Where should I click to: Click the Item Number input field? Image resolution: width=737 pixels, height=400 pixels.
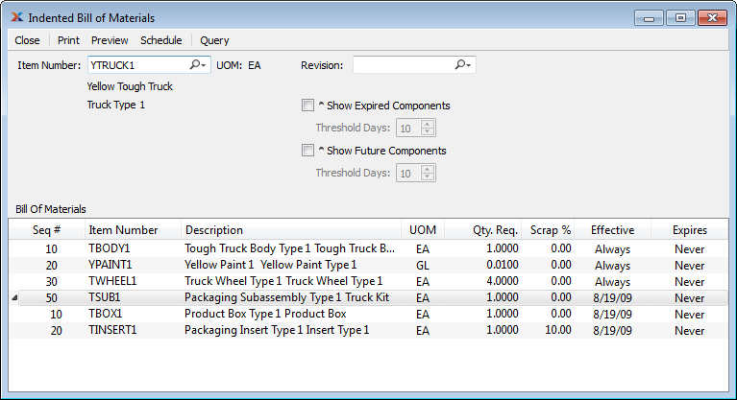pos(136,65)
